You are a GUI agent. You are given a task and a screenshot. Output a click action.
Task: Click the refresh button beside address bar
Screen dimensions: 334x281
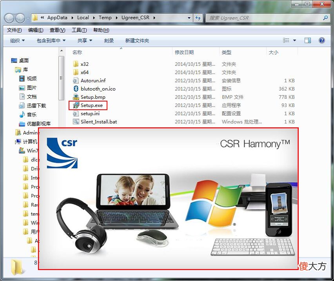[198, 18]
